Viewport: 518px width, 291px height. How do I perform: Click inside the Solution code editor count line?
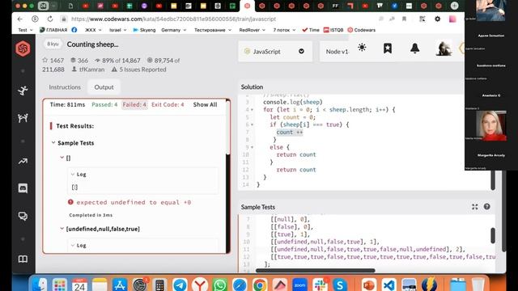click(x=290, y=133)
